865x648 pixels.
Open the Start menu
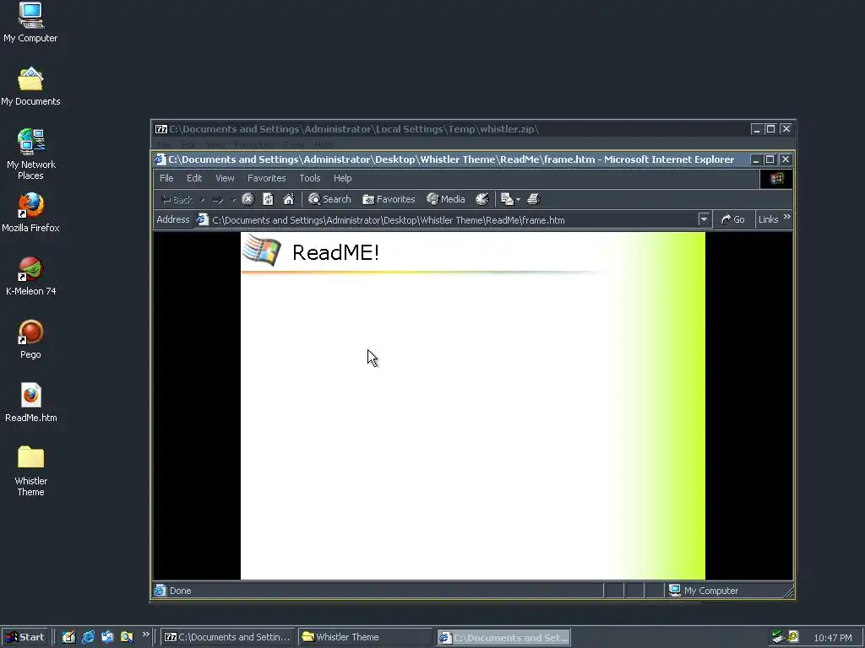coord(24,637)
